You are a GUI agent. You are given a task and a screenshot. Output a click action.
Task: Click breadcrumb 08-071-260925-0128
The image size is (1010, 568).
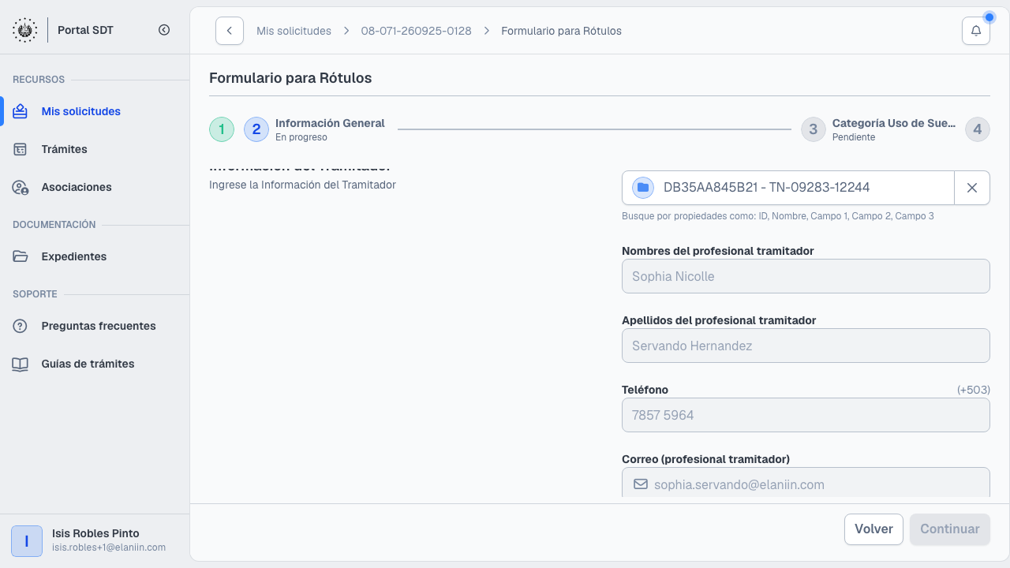point(416,31)
